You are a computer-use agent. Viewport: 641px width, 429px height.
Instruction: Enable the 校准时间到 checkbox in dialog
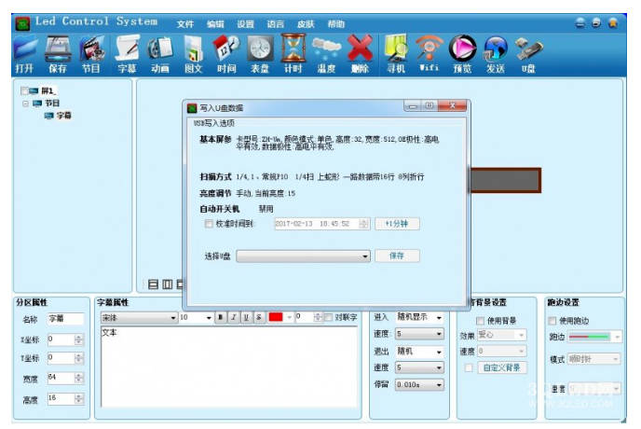(x=209, y=224)
